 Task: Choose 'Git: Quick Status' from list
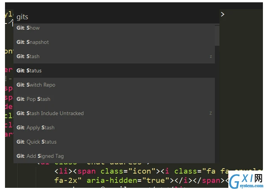point(114,142)
